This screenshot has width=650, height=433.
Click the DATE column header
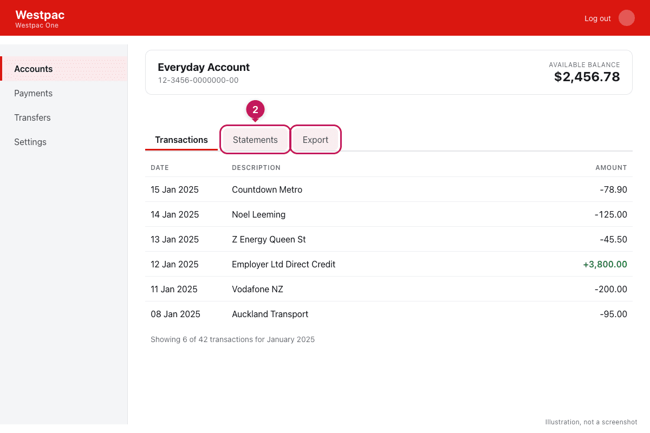[x=160, y=168]
